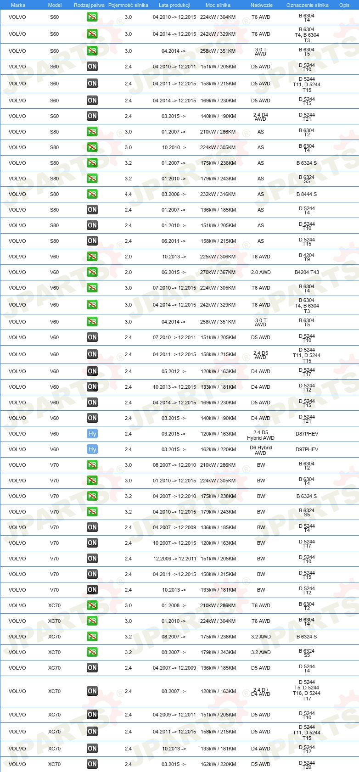The height and width of the screenshot is (772, 359).
Task: Select the Moc silnika column header
Action: [218, 5]
